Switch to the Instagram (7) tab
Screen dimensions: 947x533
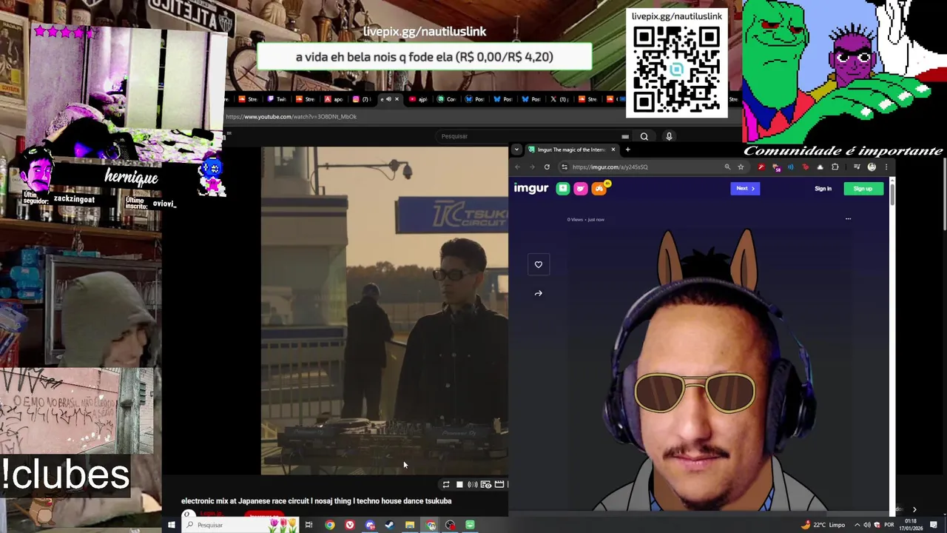(x=361, y=99)
